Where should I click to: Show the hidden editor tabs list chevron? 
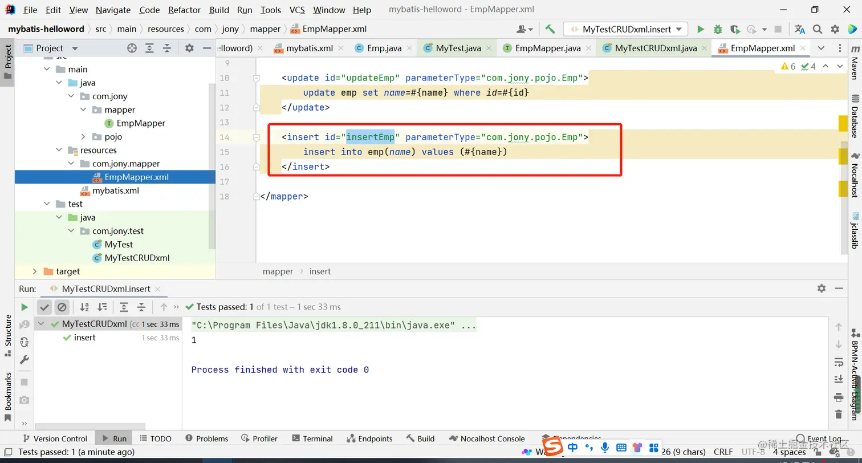tap(821, 48)
